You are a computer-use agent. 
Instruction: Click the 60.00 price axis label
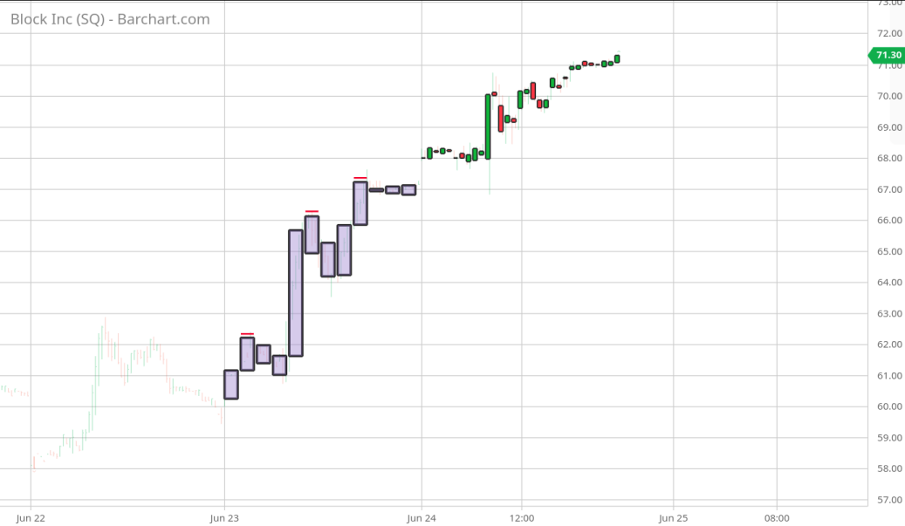coord(890,406)
